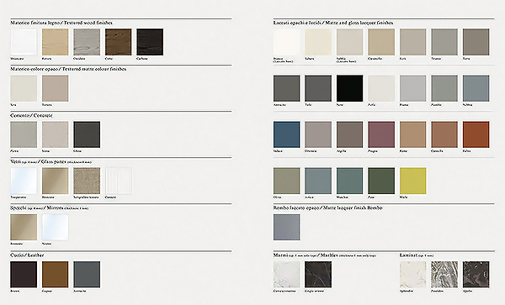
Task: Pick the dark green lacquer swatch
Action: [x=381, y=181]
